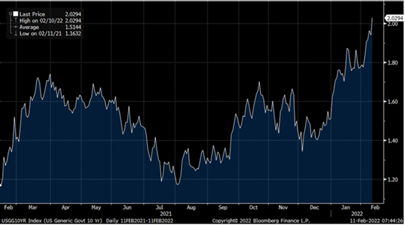Click the Jul label on time axis
This screenshot has height=225, width=405.
pyautogui.click(x=159, y=207)
